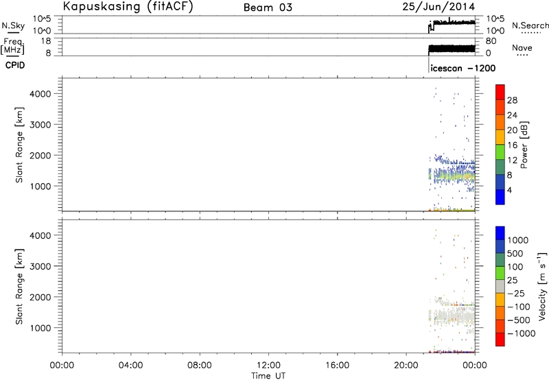Click the 500 label on velocity colorbar
Viewport: 549px width, 380px height.
[515, 253]
